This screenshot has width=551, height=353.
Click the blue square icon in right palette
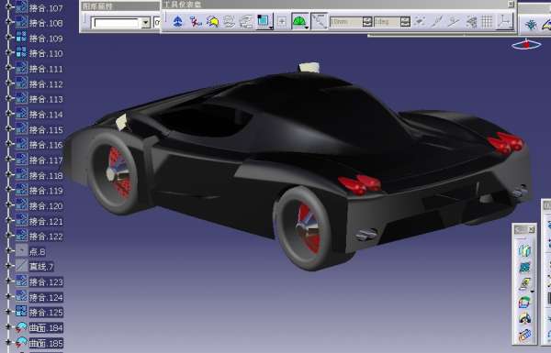(x=524, y=268)
